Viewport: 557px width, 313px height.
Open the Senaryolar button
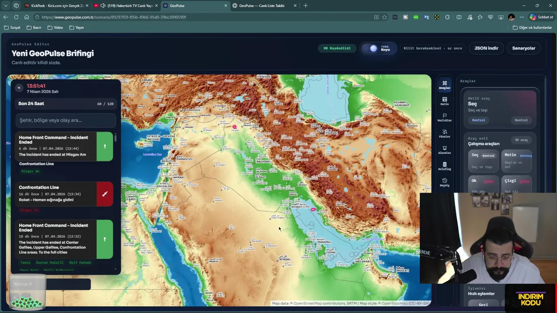click(x=523, y=48)
